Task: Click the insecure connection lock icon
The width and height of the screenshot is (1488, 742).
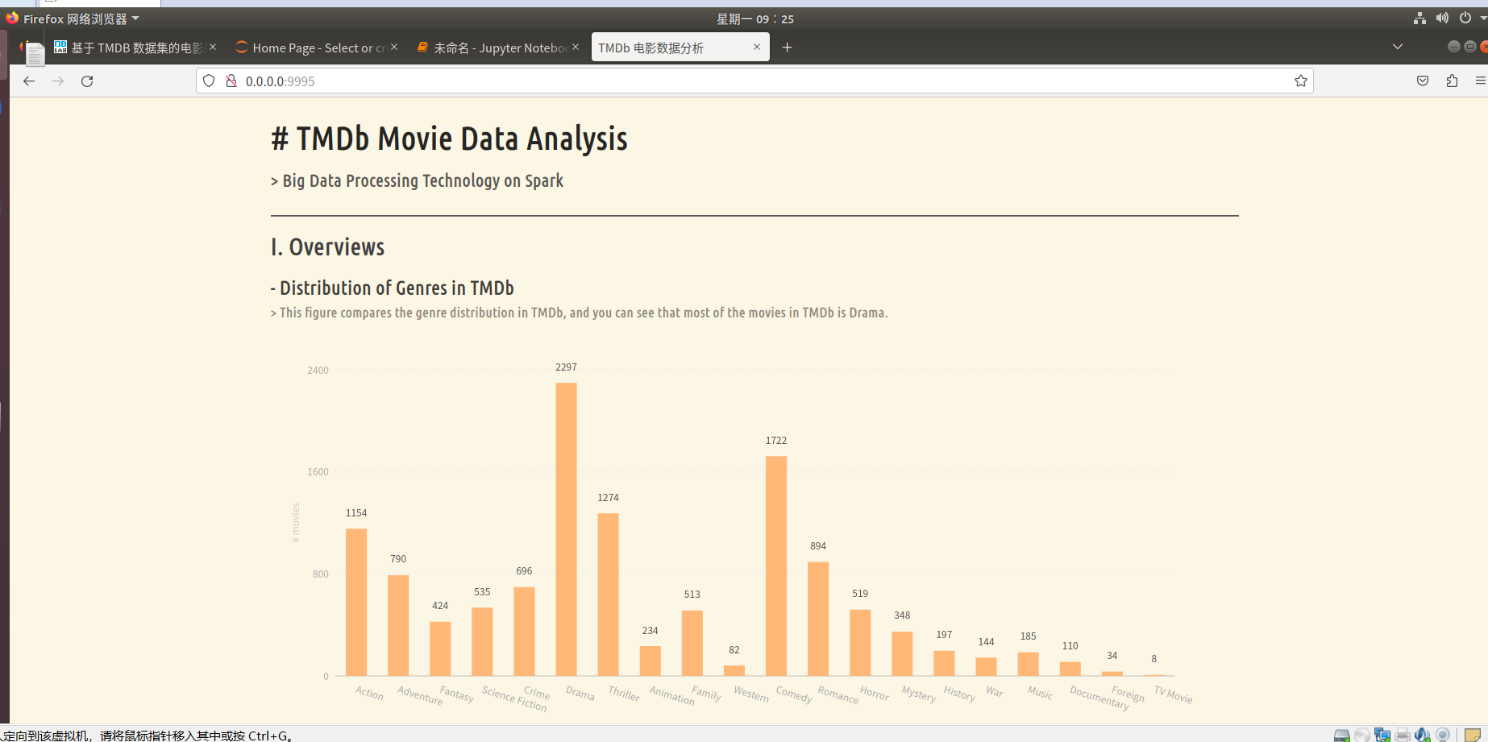Action: 231,81
